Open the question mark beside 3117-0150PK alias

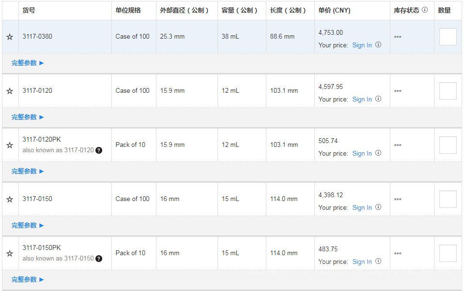pyautogui.click(x=99, y=259)
